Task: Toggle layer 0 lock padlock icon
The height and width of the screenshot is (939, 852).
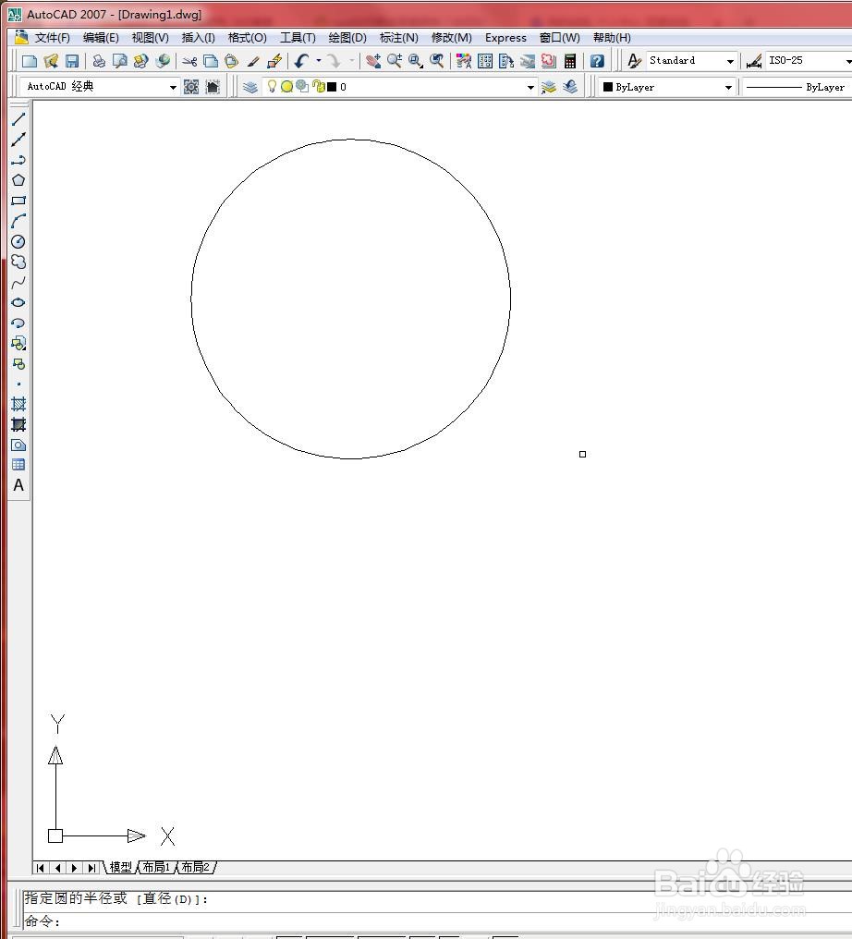Action: tap(319, 87)
